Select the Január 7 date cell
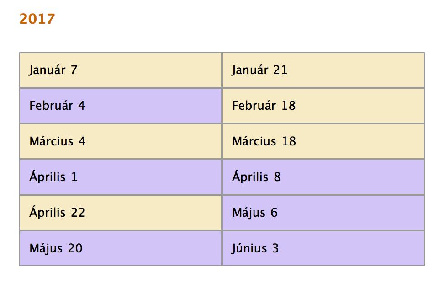This screenshot has height=290, width=444. (x=121, y=70)
